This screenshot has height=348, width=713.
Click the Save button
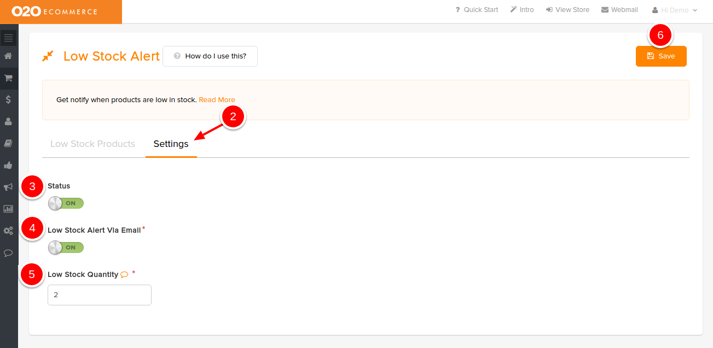pyautogui.click(x=660, y=56)
